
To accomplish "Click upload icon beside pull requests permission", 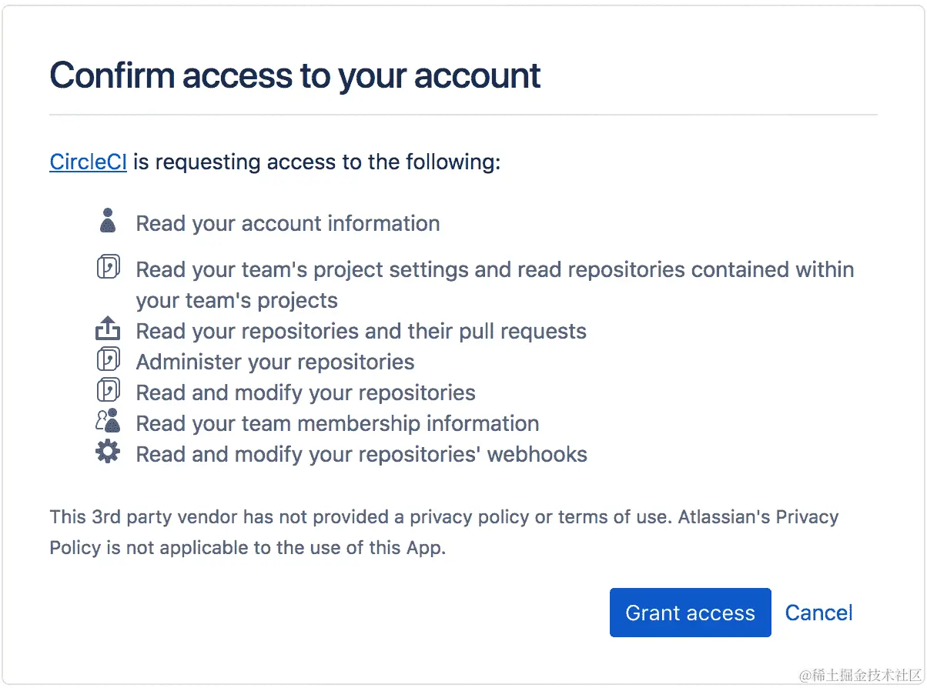I will click(x=108, y=329).
